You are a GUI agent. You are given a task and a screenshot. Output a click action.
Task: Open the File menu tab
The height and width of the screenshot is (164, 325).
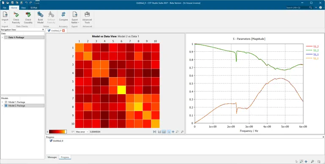point(5,8)
